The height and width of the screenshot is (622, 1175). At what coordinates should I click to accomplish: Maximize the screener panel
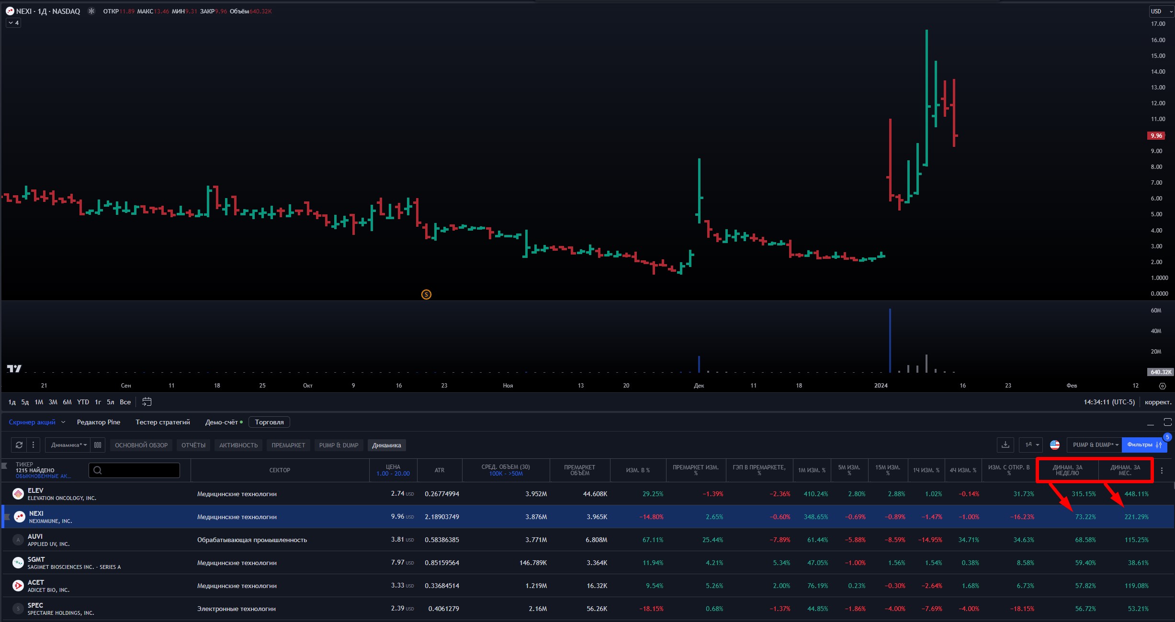1168,422
